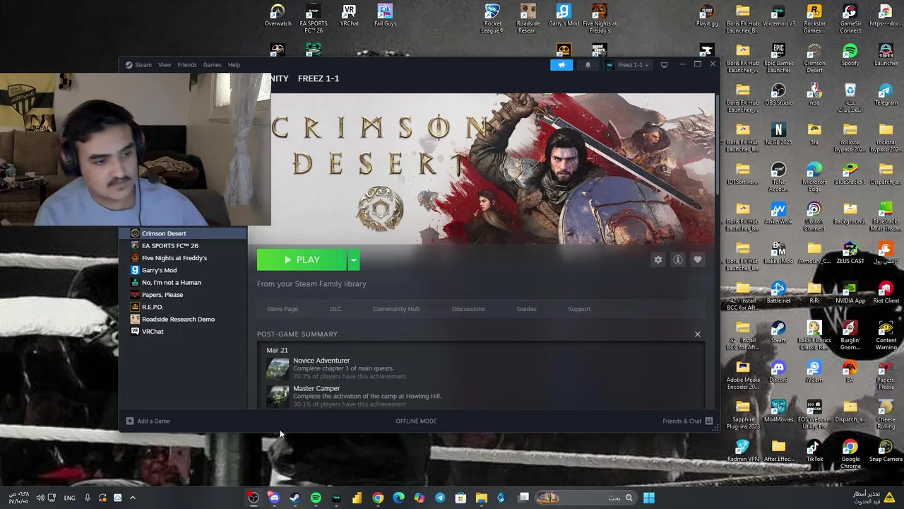This screenshot has width=904, height=509.
Task: Click the Steam announcements megaphone icon
Action: pyautogui.click(x=561, y=65)
